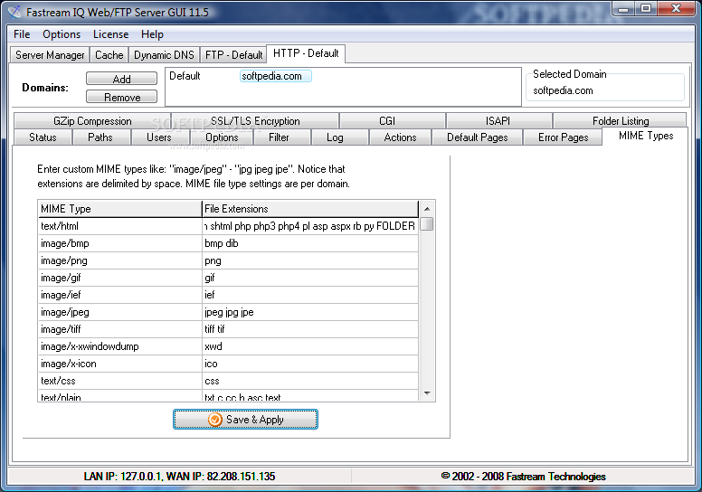Viewport: 702px width, 492px height.
Task: Click the 'ief' extensions cell
Action: point(309,295)
